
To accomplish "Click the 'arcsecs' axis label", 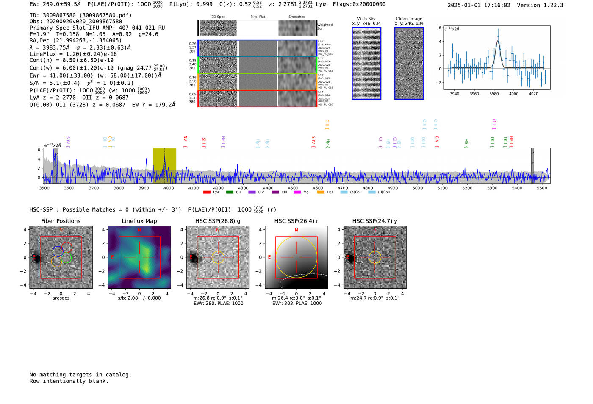I will coord(61,298).
